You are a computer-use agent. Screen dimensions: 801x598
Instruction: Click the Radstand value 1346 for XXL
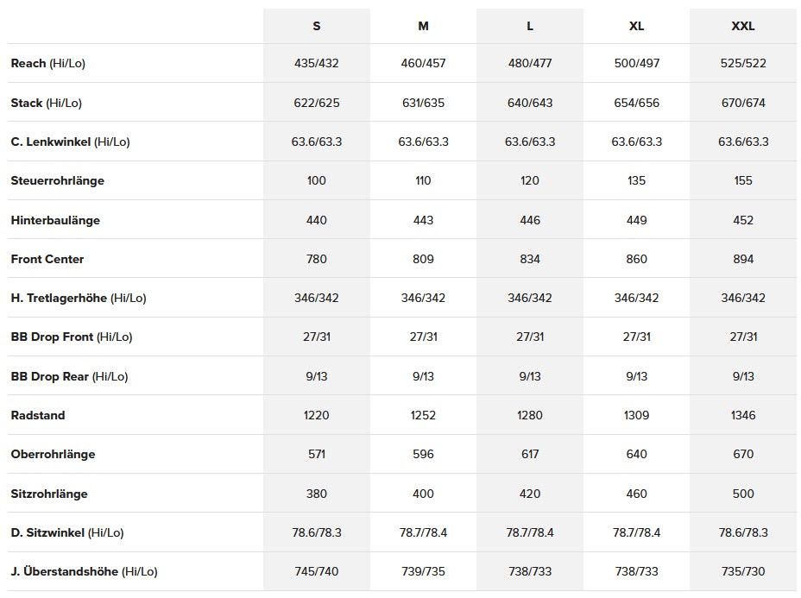pos(743,415)
